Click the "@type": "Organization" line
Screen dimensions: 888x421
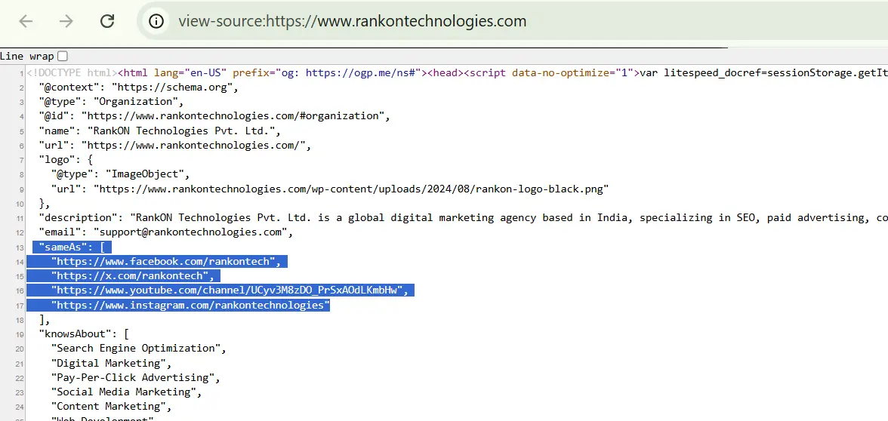tap(112, 102)
